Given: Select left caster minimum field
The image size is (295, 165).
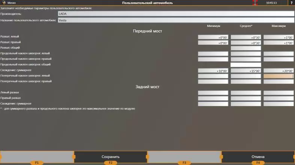Looking at the screenshot, I should tap(213, 54).
